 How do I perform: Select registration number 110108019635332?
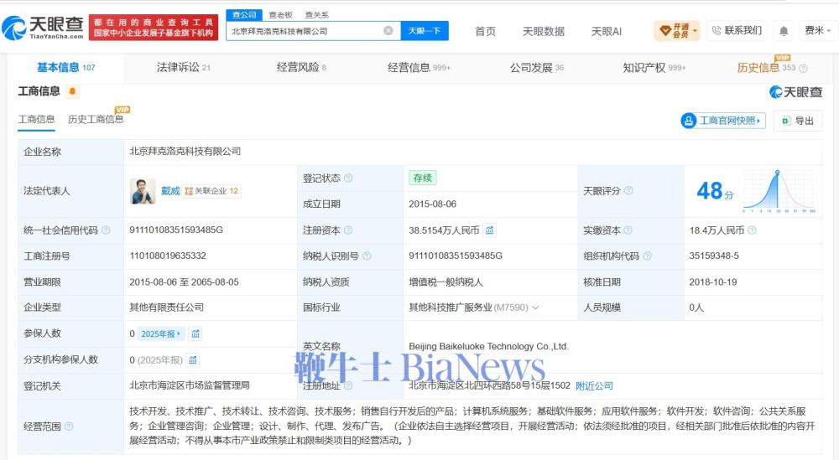pos(168,256)
